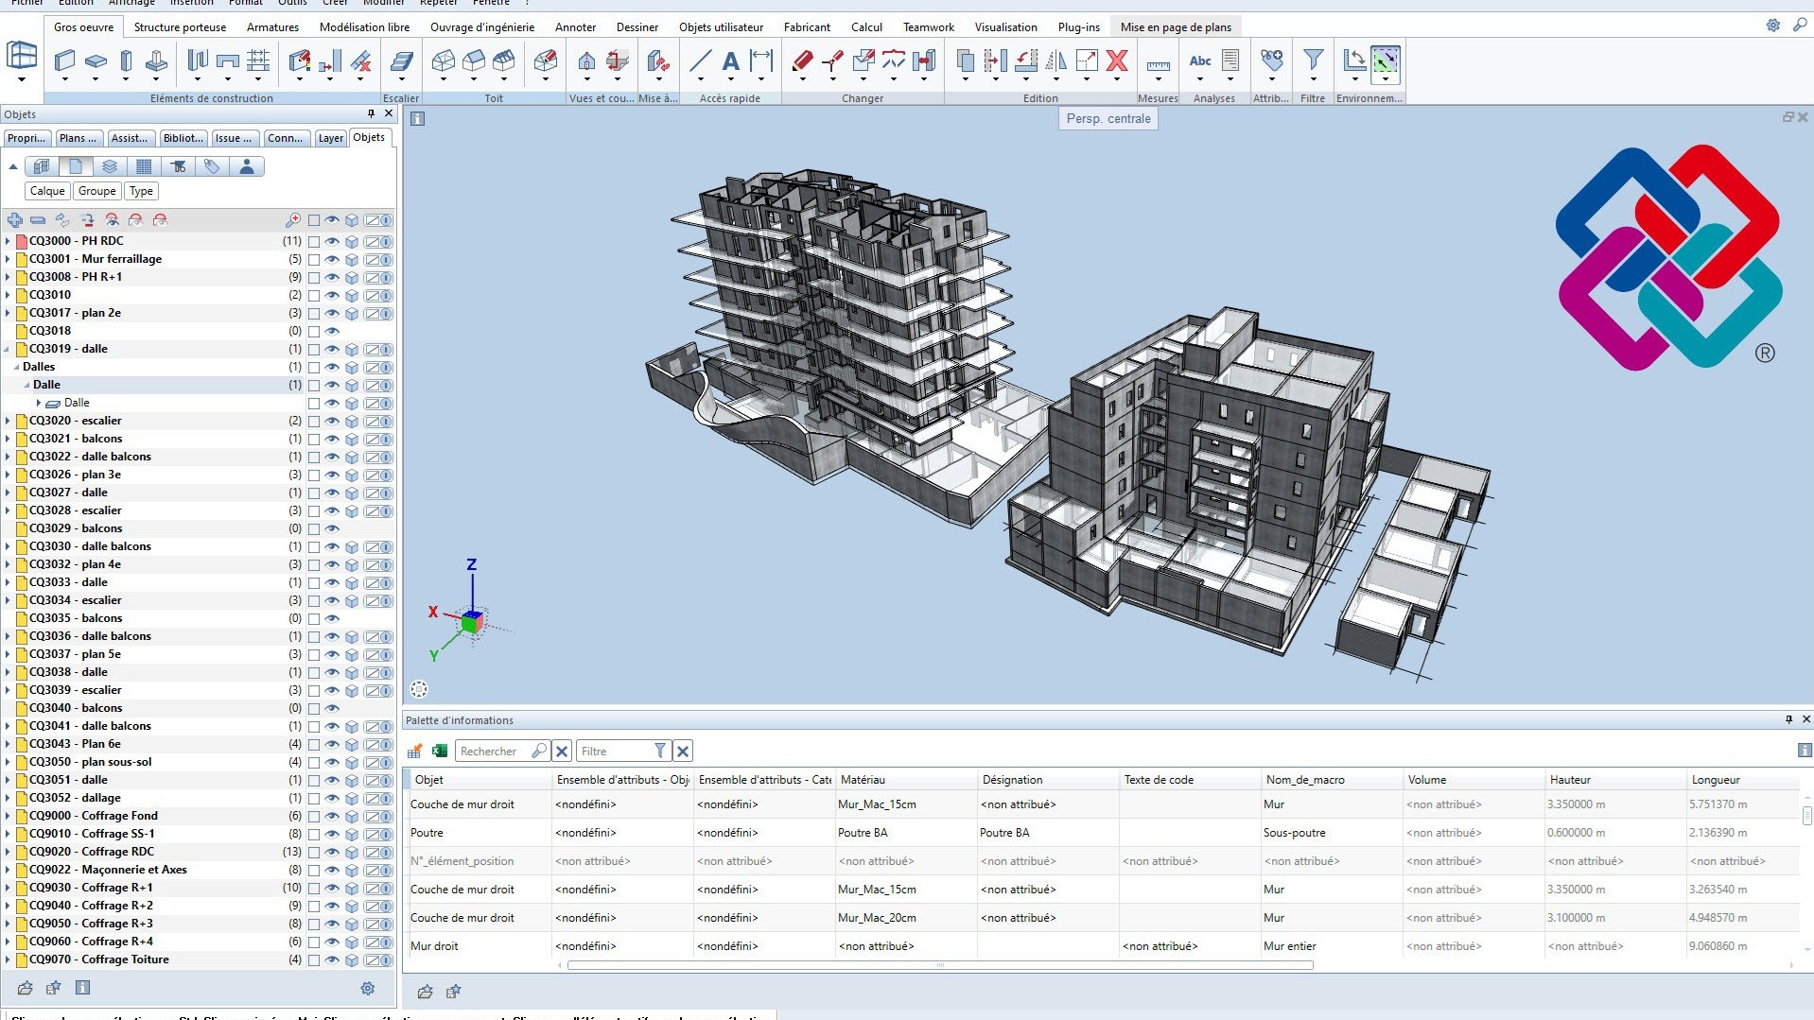Check the checkbox next to CQ3000 - PH RDC
Image resolution: width=1814 pixels, height=1020 pixels.
tap(314, 242)
